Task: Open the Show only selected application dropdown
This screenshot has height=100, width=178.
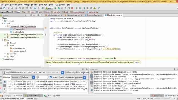Action: pyautogui.click(x=85, y=77)
